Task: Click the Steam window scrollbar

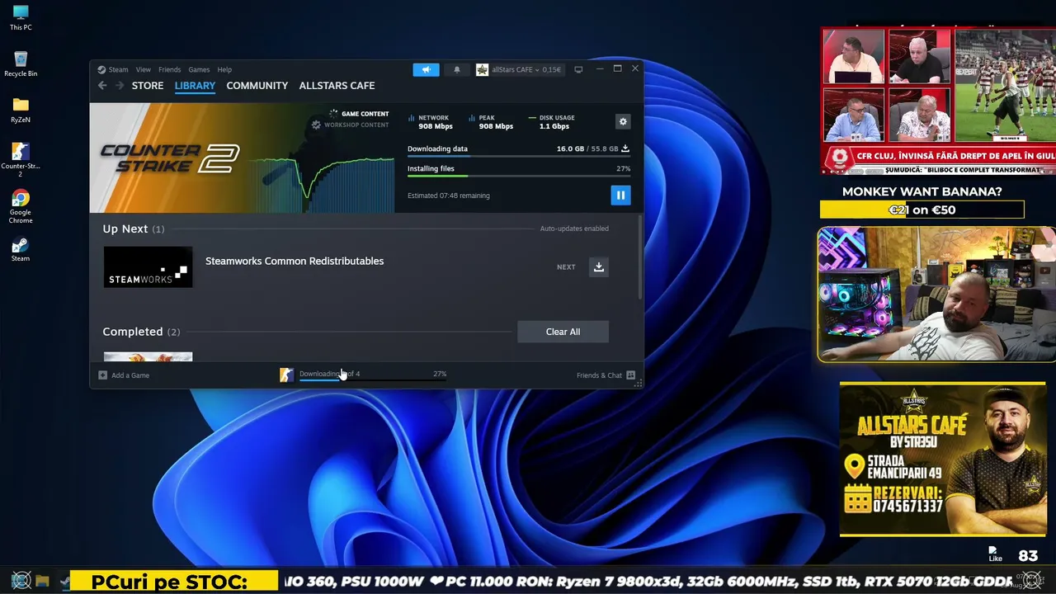Action: 640,257
